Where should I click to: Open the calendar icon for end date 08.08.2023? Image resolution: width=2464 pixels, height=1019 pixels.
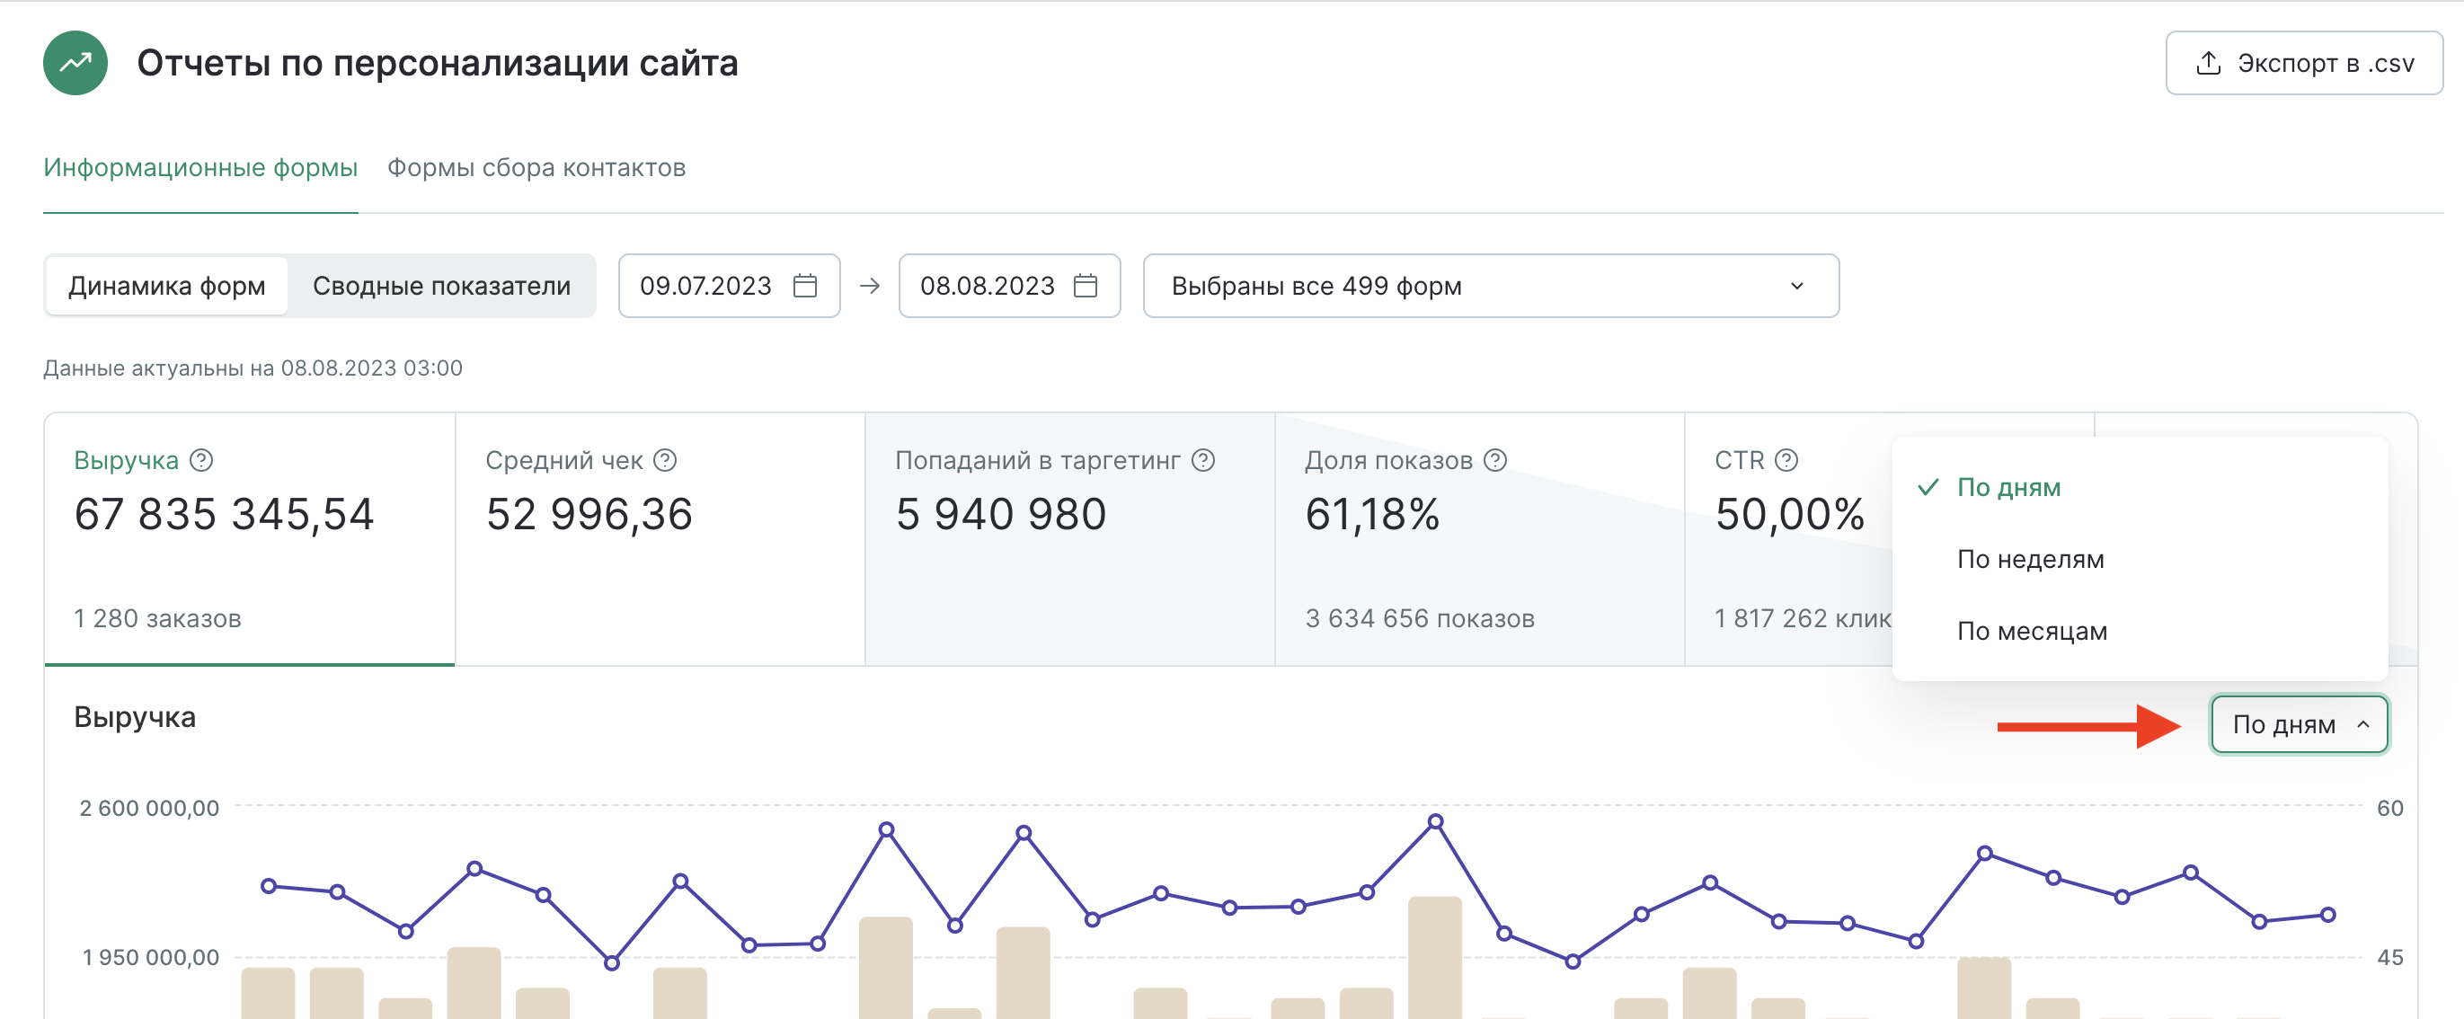1086,285
